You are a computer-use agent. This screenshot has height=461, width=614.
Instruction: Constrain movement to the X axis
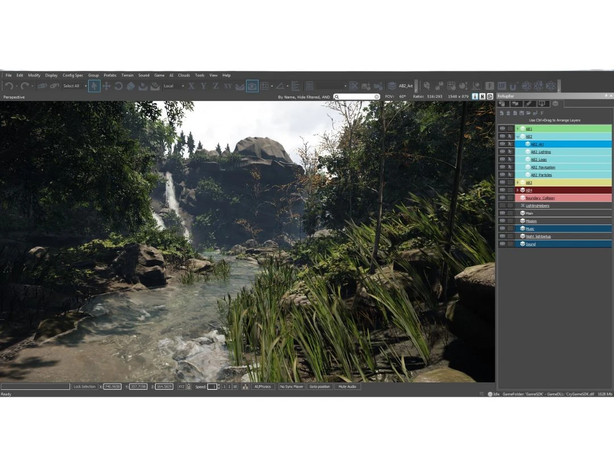(192, 86)
